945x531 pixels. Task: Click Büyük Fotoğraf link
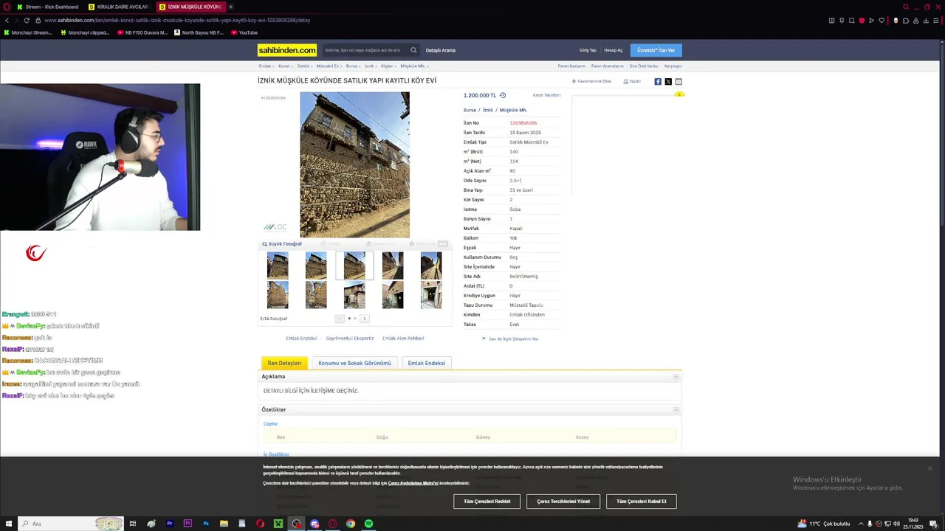[282, 243]
